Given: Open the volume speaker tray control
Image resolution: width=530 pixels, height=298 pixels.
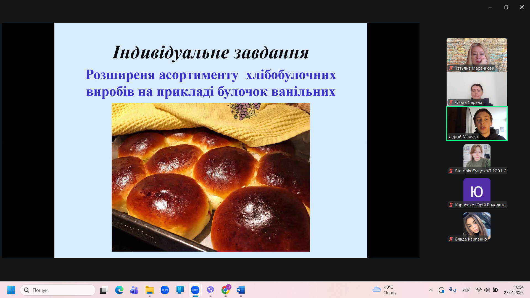Looking at the screenshot, I should pos(487,290).
